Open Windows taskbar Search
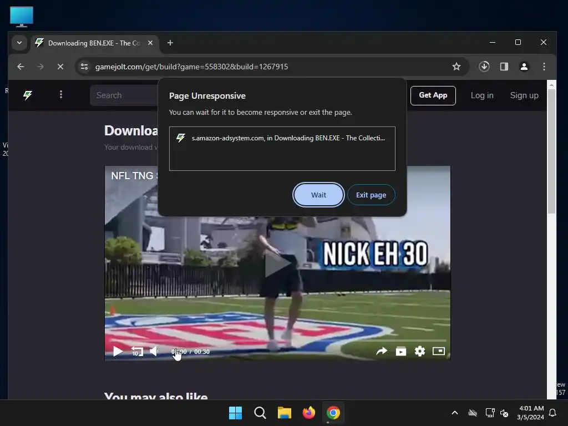The image size is (568, 426). (260, 413)
